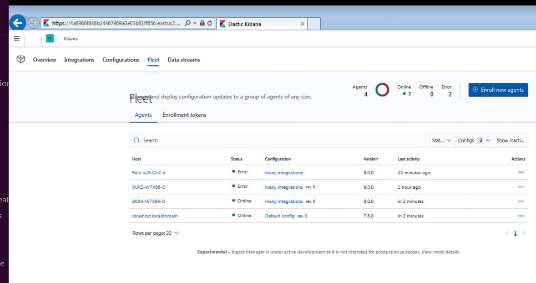Click the Ingest Manager package icon

pyautogui.click(x=20, y=59)
